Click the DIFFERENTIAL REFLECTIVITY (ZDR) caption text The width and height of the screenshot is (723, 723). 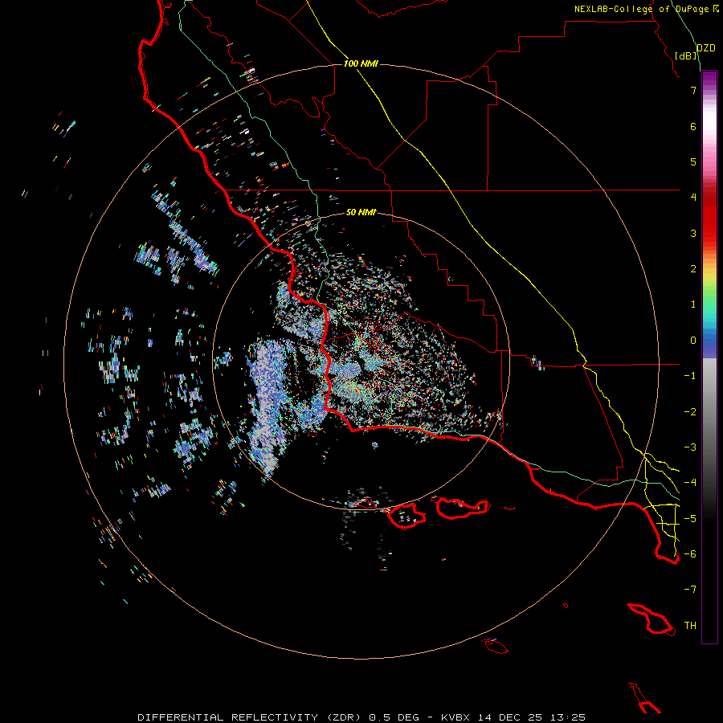click(x=251, y=717)
